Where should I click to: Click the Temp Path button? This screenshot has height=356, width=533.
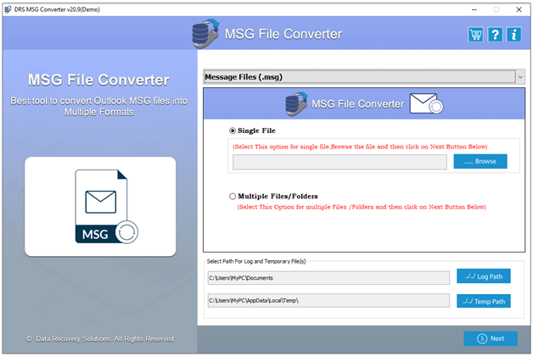pyautogui.click(x=484, y=302)
